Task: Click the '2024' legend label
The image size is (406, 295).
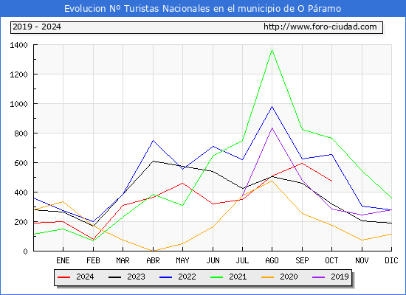Action: tap(85, 277)
